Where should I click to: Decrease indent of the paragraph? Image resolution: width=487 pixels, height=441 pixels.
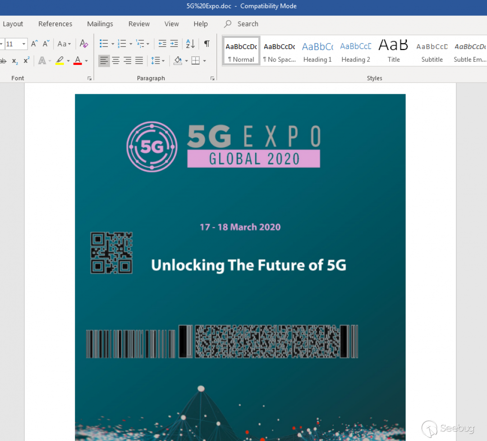162,44
